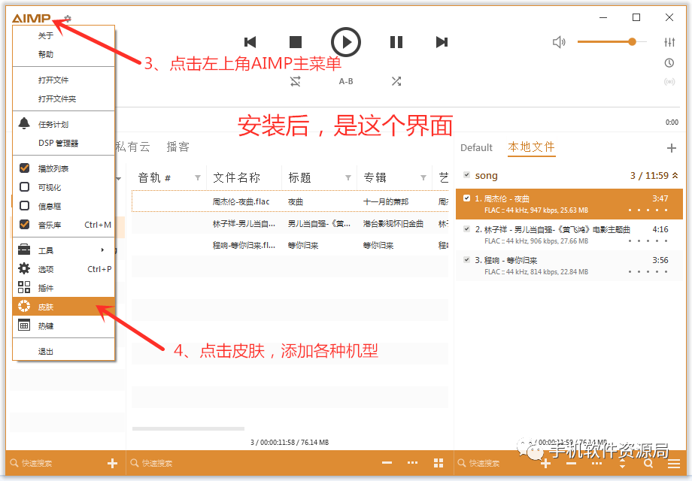Switch to 本地文件 playlist tab
Viewport: 692px width, 481px height.
click(x=531, y=147)
